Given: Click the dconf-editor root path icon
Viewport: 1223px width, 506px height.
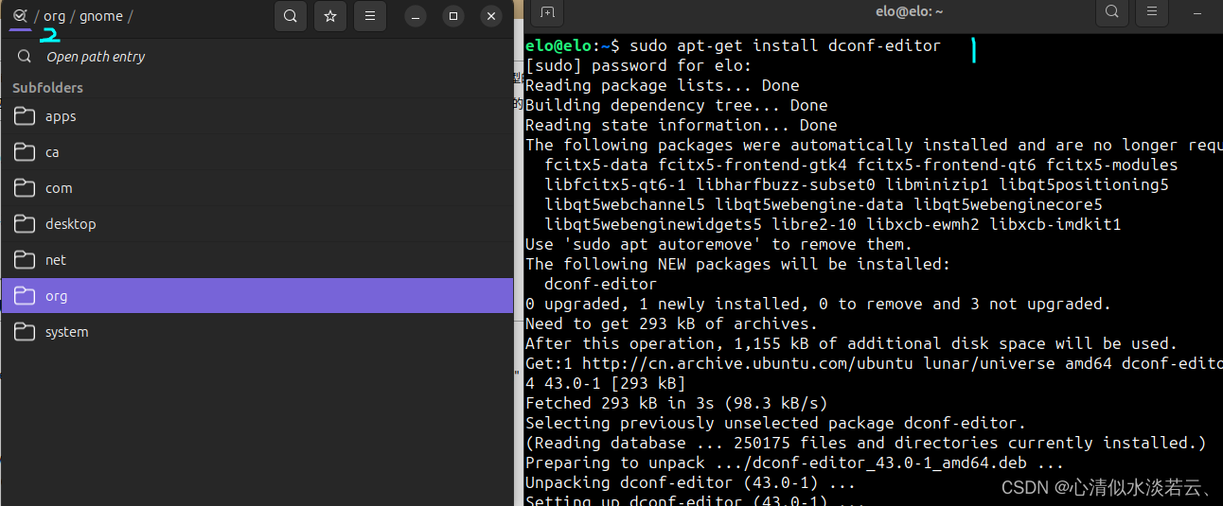Looking at the screenshot, I should click(x=21, y=16).
